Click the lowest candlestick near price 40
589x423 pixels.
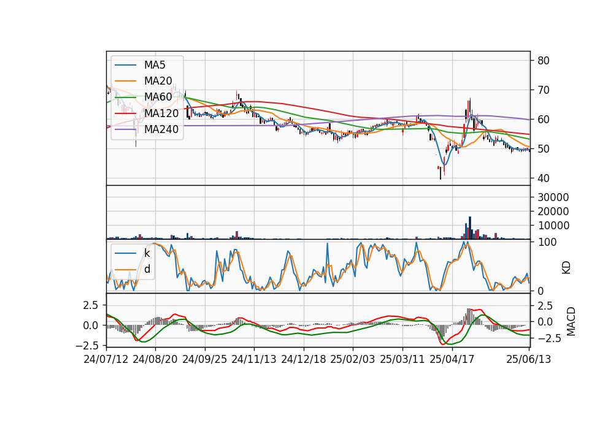(441, 173)
